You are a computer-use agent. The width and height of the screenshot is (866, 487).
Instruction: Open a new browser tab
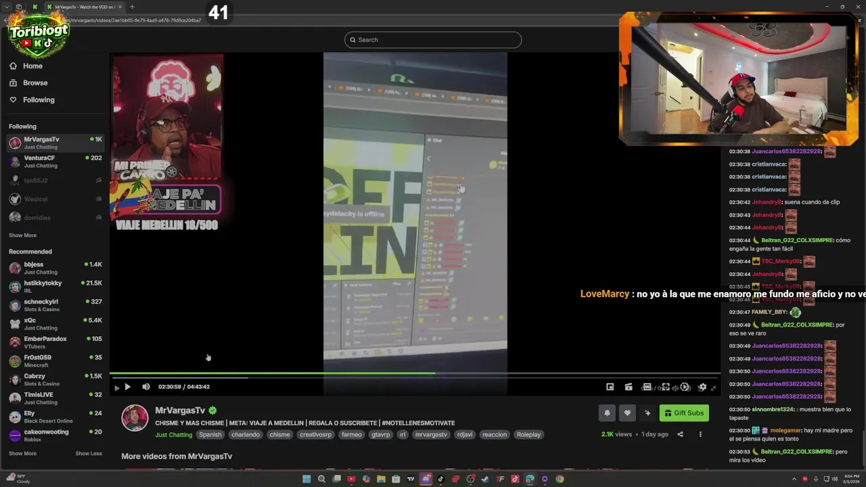click(132, 7)
